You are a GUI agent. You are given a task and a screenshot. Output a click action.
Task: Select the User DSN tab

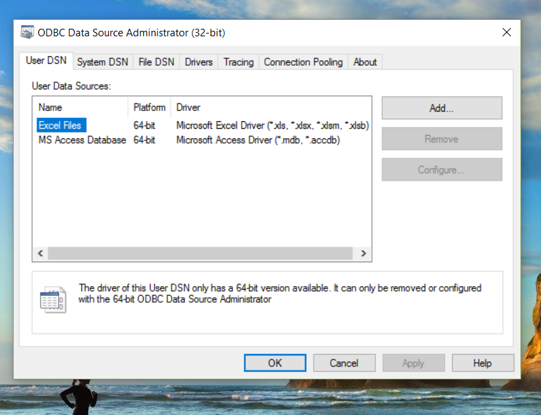pos(46,60)
